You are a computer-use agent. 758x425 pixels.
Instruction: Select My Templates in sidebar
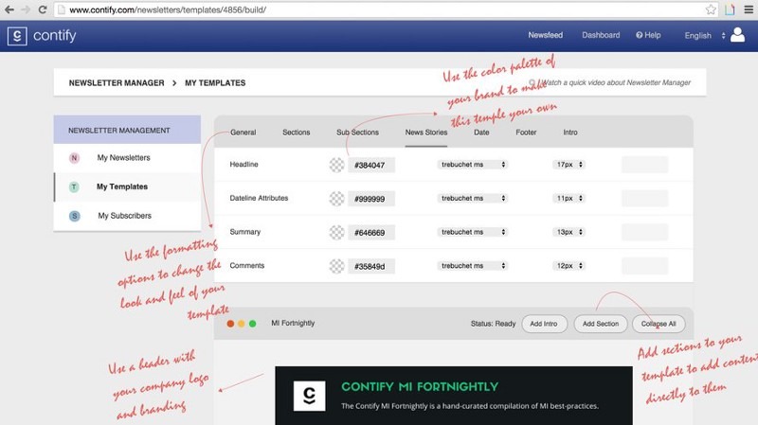[122, 186]
